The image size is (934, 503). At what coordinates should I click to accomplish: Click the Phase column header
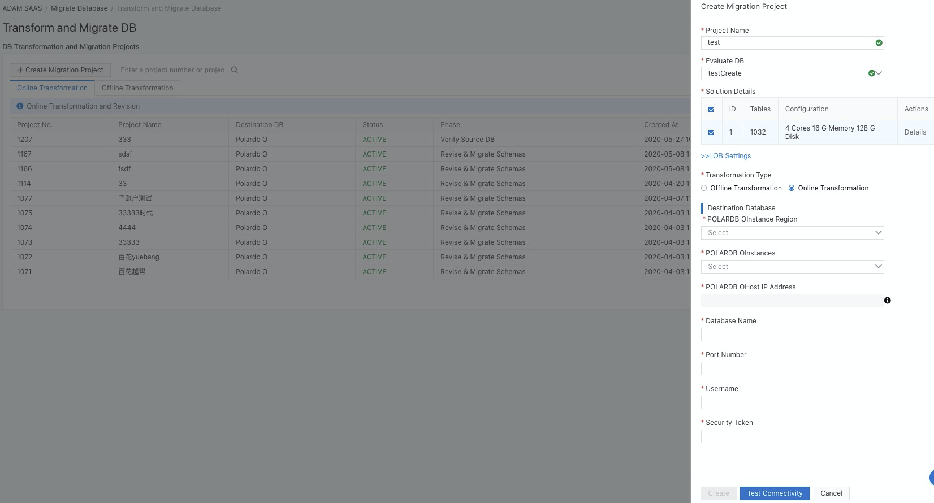tap(450, 125)
